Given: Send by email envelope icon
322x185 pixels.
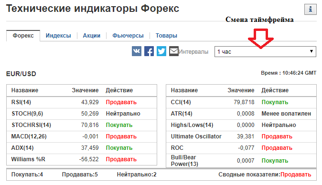Looking at the screenshot, I should point(174,51).
